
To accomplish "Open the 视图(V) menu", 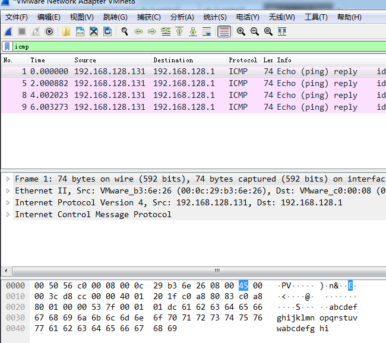I will (x=82, y=17).
